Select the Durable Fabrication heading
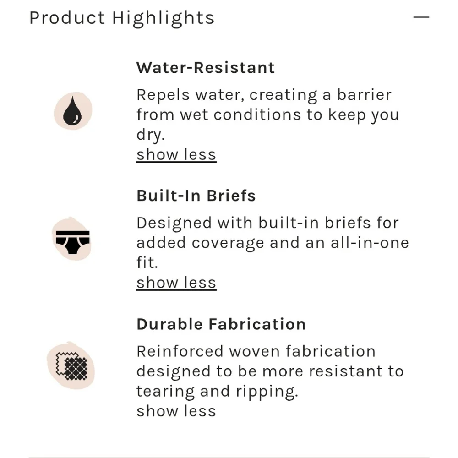This screenshot has height=458, width=458. click(221, 324)
